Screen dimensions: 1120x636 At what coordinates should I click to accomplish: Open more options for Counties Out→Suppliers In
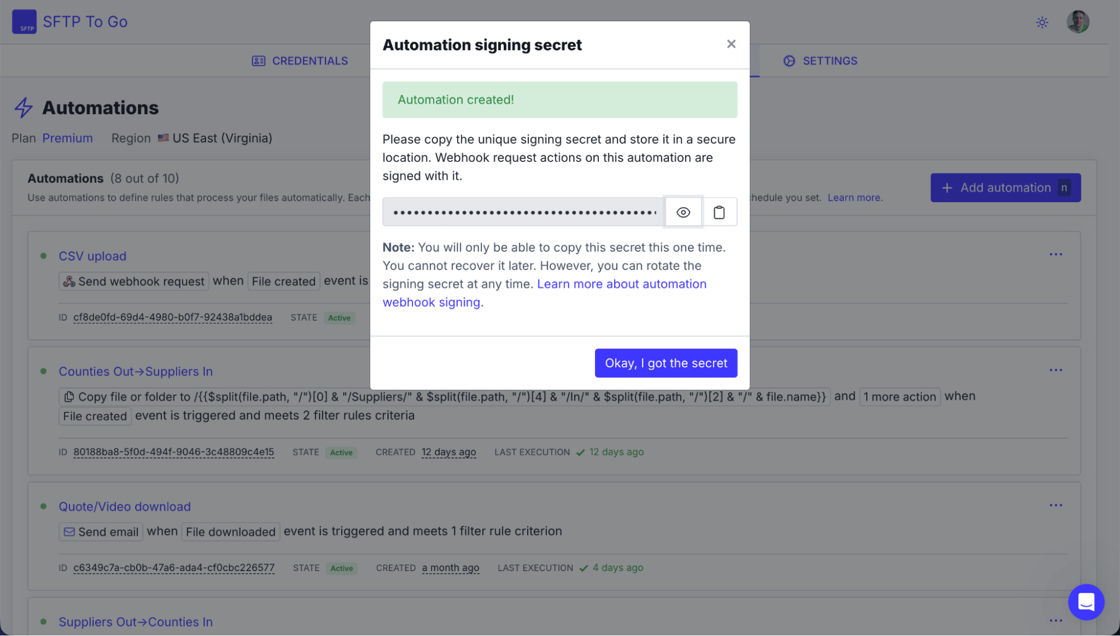(1056, 370)
